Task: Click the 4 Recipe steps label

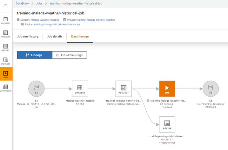Action: 167,143
